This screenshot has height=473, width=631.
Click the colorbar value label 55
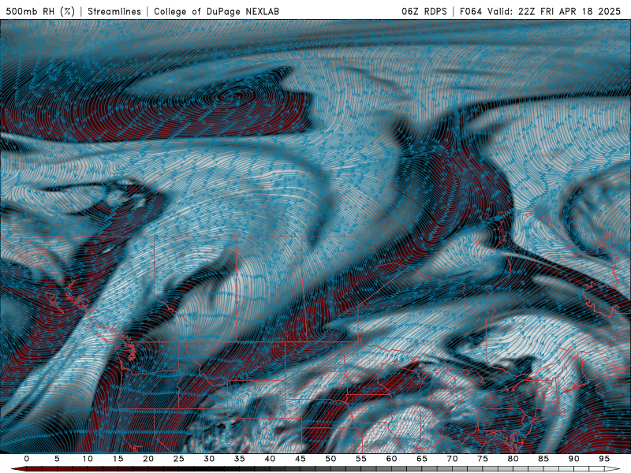click(x=361, y=459)
